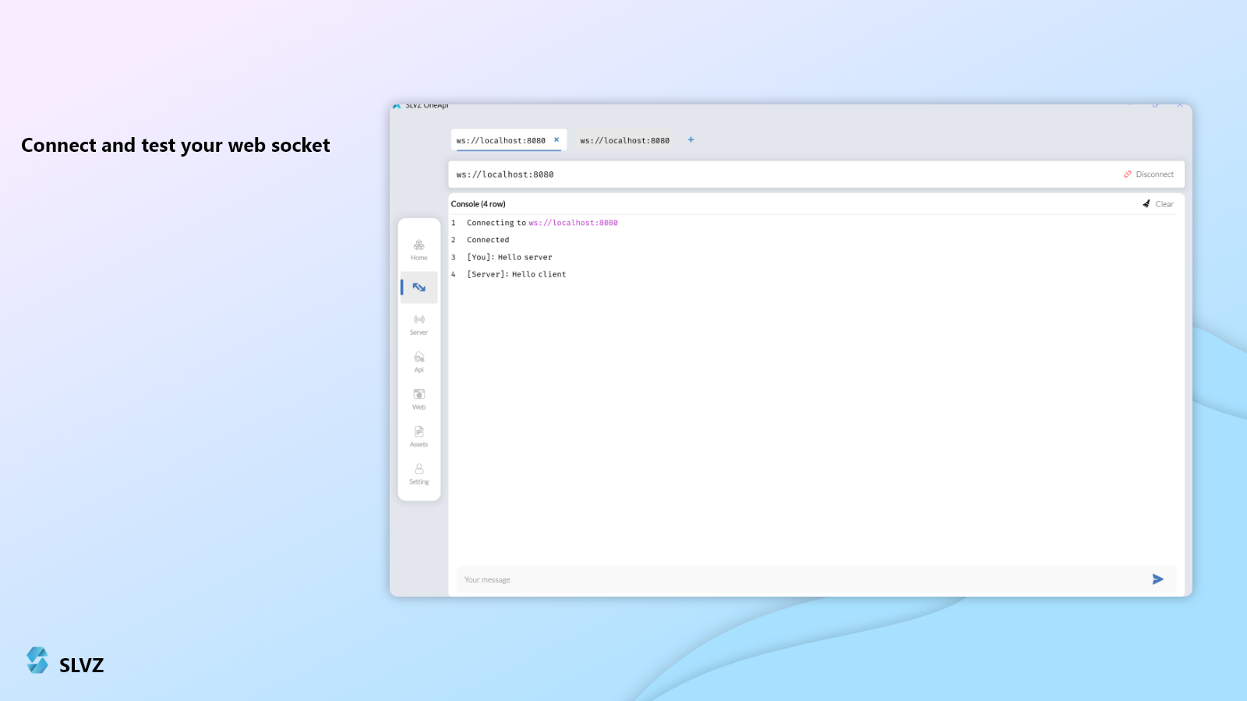
Task: Select the WebSocket client arrows icon
Action: click(419, 287)
